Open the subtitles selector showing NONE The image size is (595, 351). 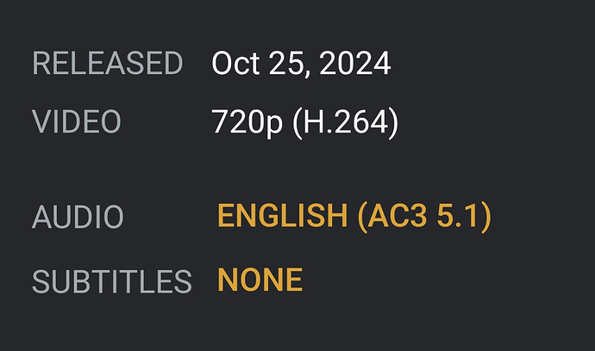click(x=260, y=280)
